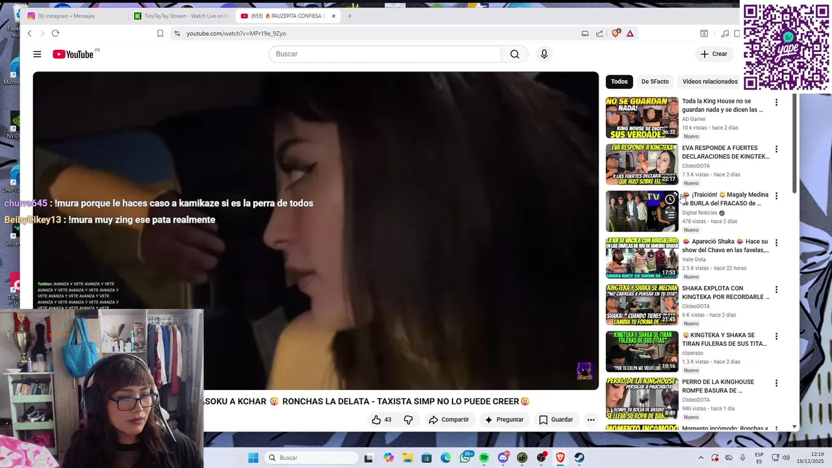
Task: Open more actions ellipsis under video
Action: [x=591, y=420]
